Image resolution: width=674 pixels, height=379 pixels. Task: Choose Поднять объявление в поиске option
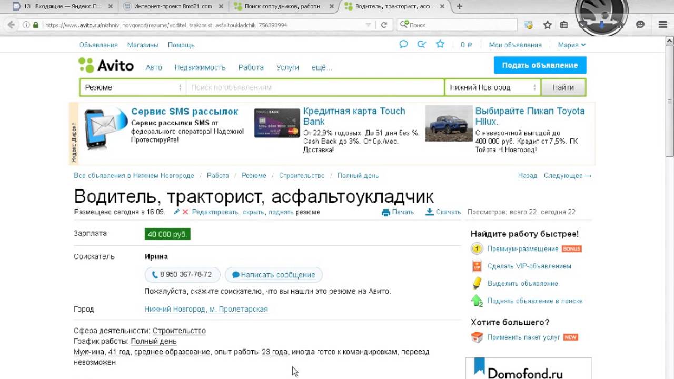coord(535,301)
